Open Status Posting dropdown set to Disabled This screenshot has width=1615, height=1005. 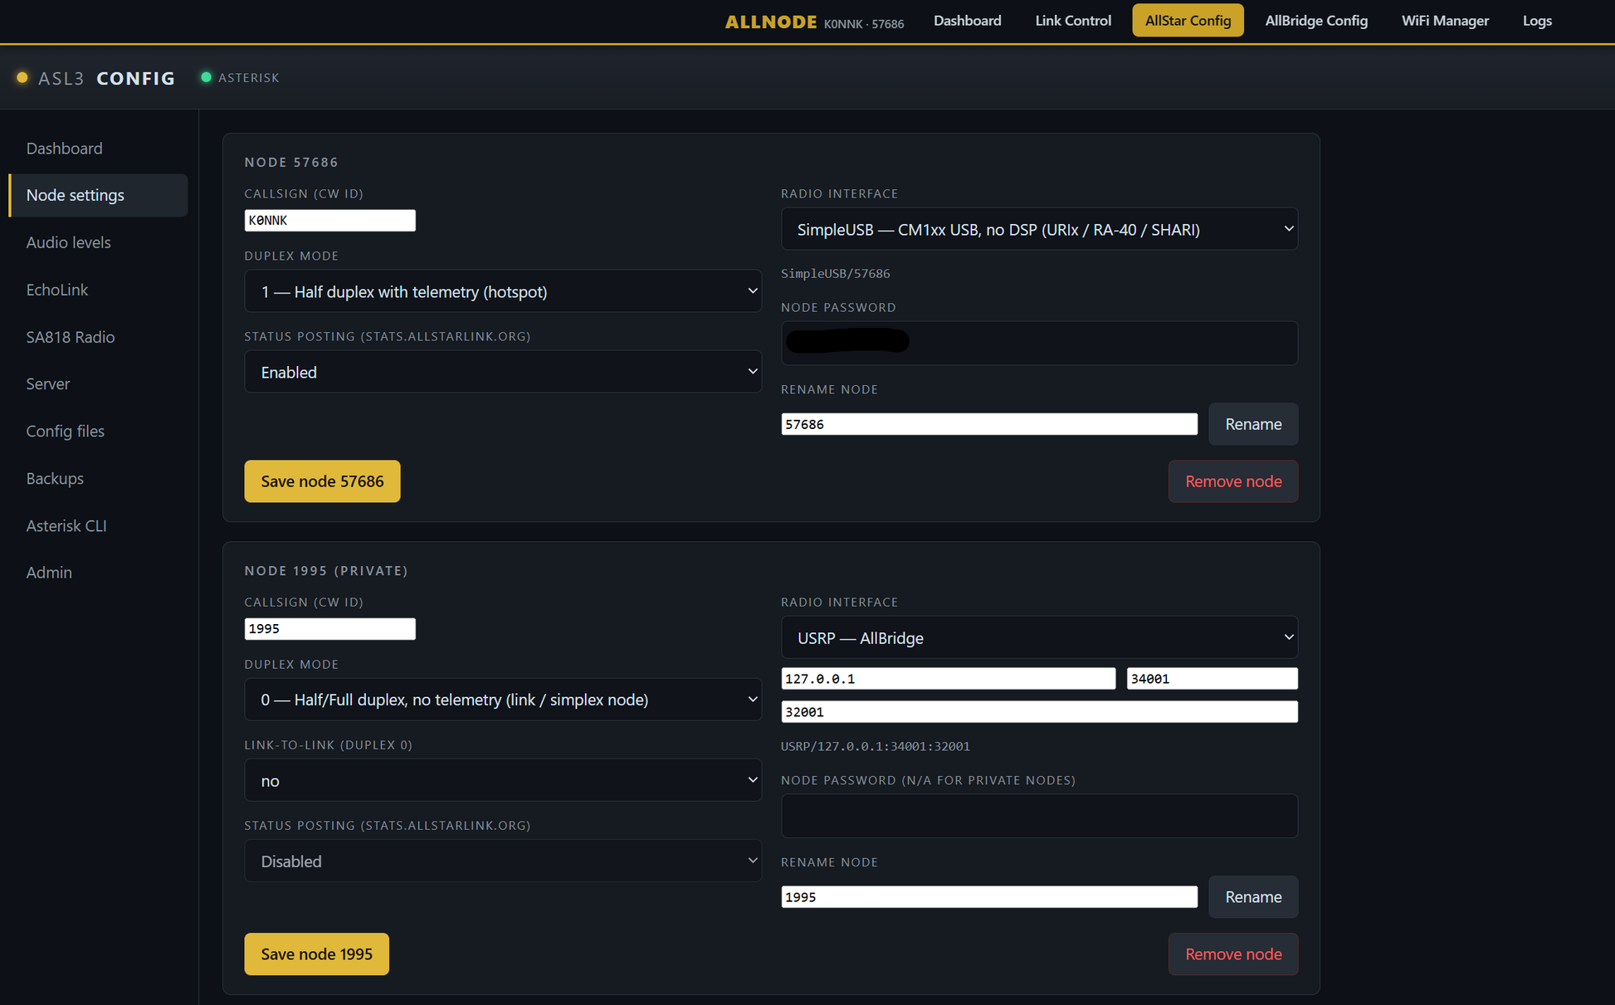(503, 861)
